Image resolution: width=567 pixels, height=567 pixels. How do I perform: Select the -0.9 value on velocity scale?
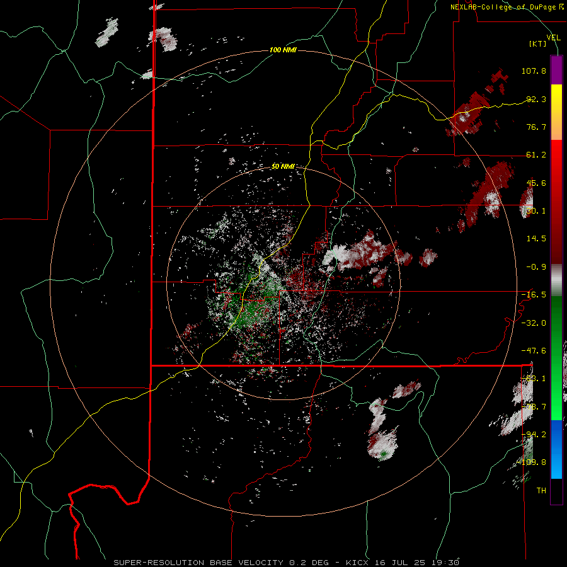pyautogui.click(x=536, y=267)
